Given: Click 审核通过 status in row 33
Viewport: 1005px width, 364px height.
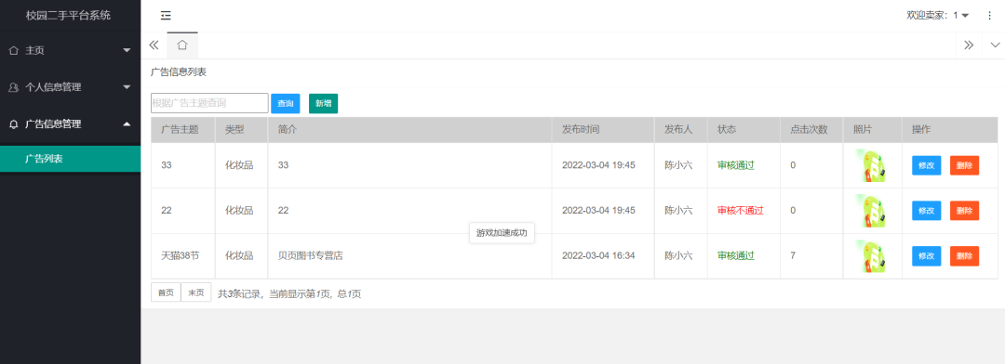Looking at the screenshot, I should point(736,165).
